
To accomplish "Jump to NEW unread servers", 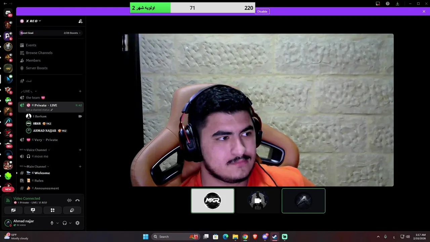I will point(8,189).
